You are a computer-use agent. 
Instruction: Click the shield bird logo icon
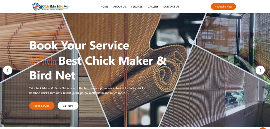point(36,6)
